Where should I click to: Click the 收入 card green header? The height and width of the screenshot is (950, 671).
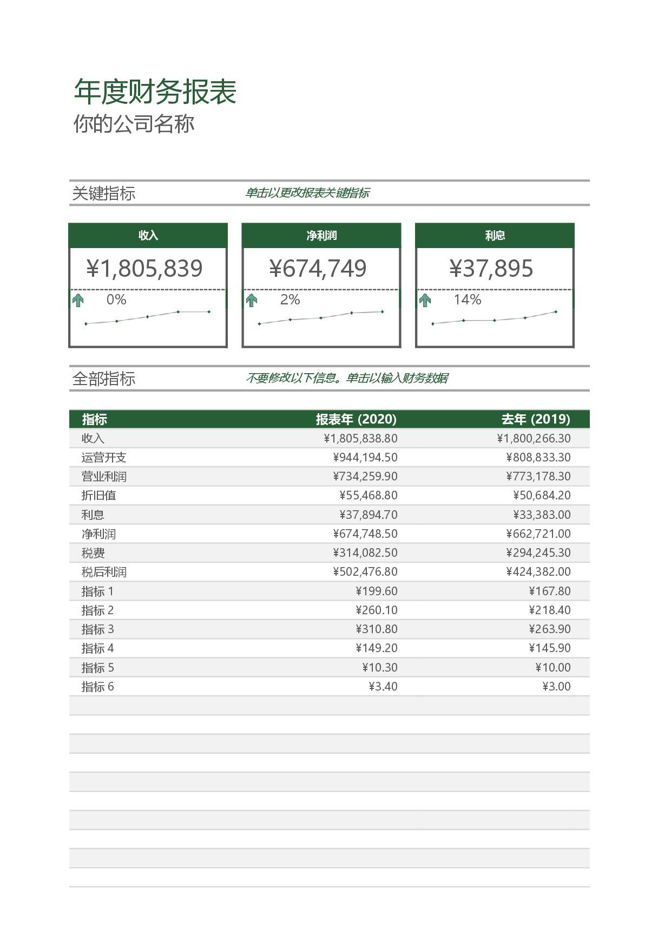click(x=148, y=236)
